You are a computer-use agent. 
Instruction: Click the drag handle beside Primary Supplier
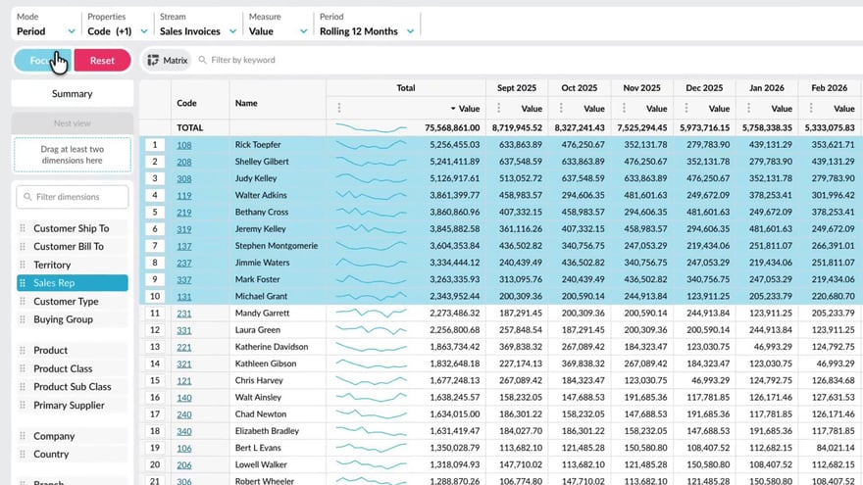coord(23,406)
